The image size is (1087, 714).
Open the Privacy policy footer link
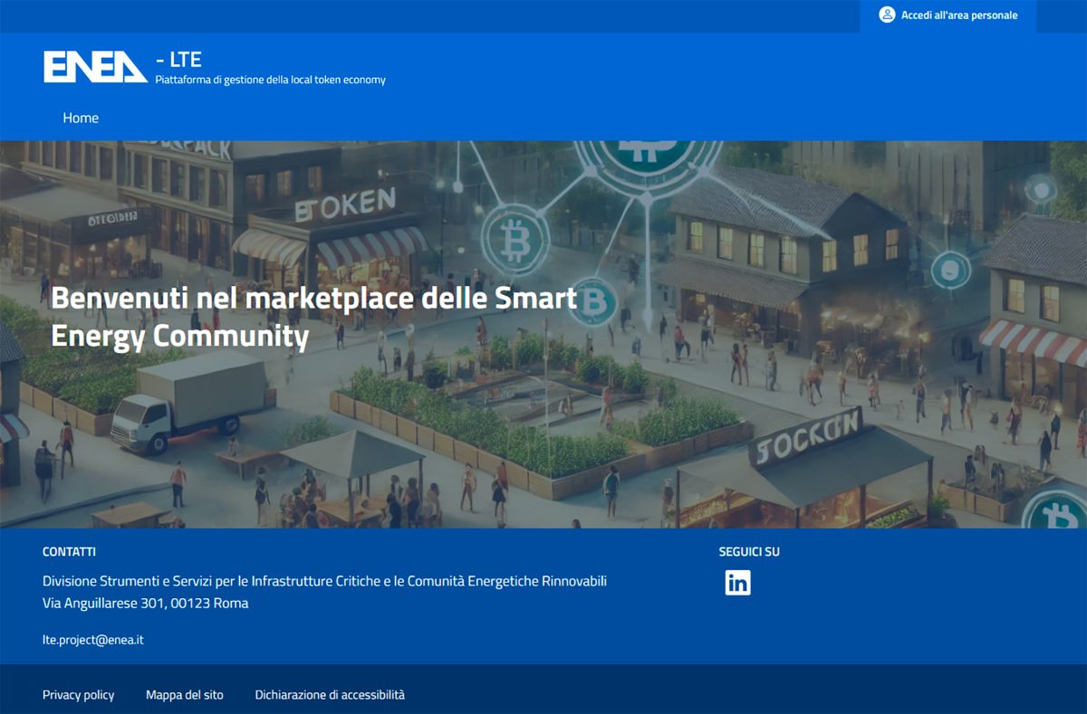coord(79,695)
